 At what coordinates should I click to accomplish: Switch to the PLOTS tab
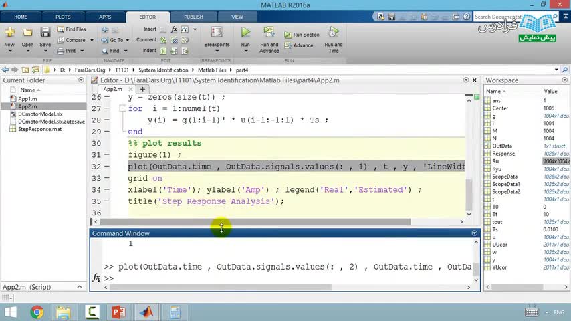(x=63, y=17)
